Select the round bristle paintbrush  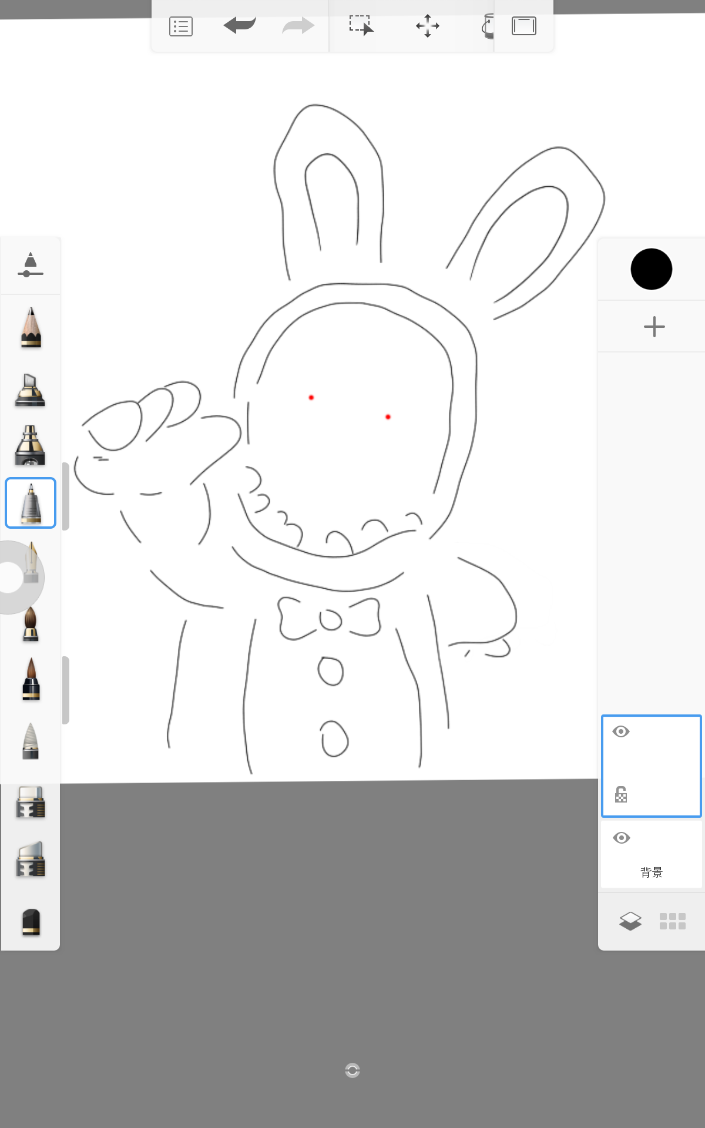tap(31, 624)
